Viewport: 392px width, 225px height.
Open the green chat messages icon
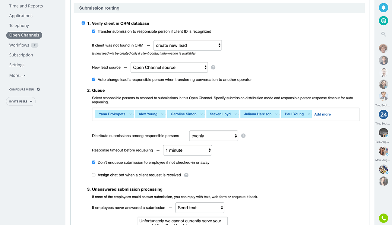point(383,21)
